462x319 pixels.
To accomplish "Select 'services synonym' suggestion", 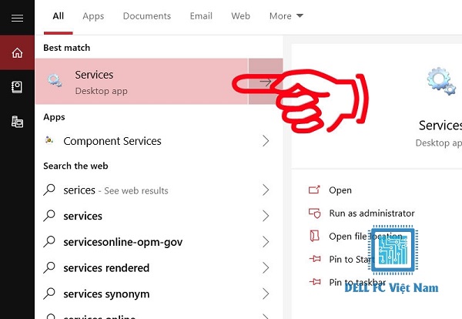I will [159, 294].
